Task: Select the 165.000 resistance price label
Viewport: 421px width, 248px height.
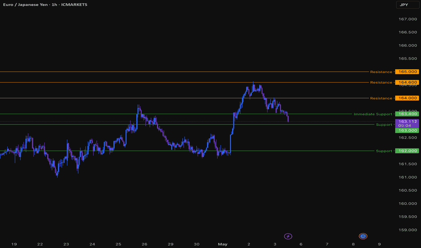Action: tap(407, 72)
